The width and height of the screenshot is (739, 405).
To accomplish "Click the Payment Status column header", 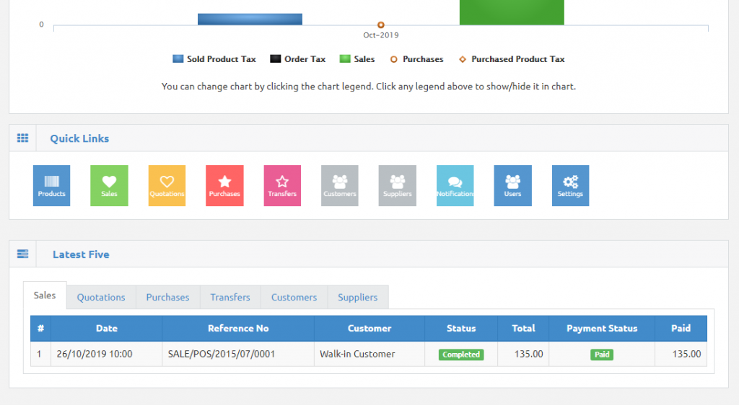I will tap(602, 329).
